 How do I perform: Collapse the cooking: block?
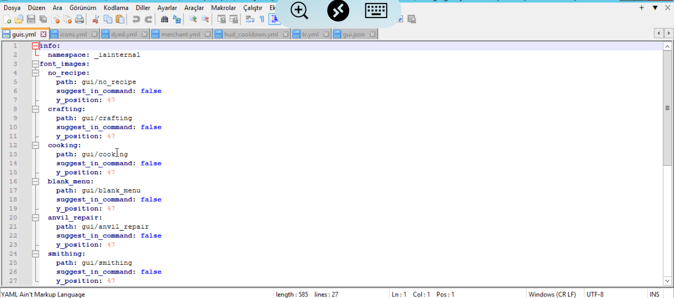pyautogui.click(x=35, y=145)
